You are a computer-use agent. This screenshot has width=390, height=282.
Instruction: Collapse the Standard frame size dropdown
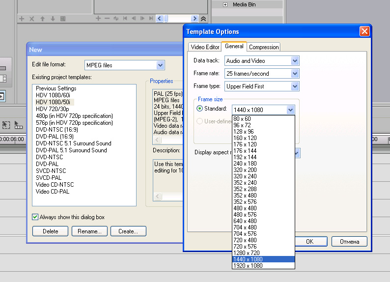pos(290,110)
